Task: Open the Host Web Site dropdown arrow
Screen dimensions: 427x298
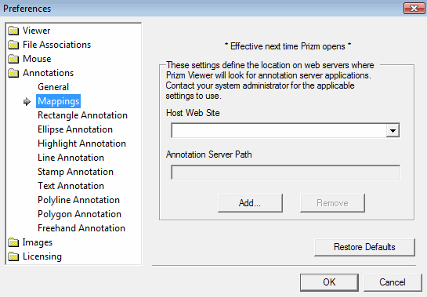Action: (393, 130)
